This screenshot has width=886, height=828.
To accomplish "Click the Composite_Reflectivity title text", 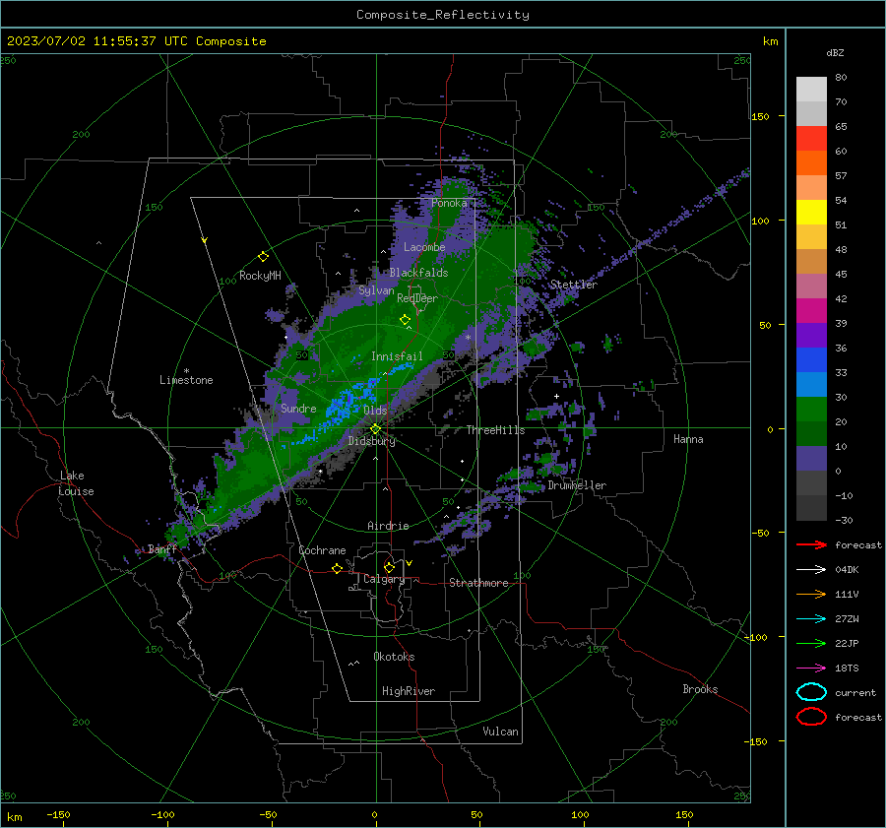I will (x=443, y=15).
